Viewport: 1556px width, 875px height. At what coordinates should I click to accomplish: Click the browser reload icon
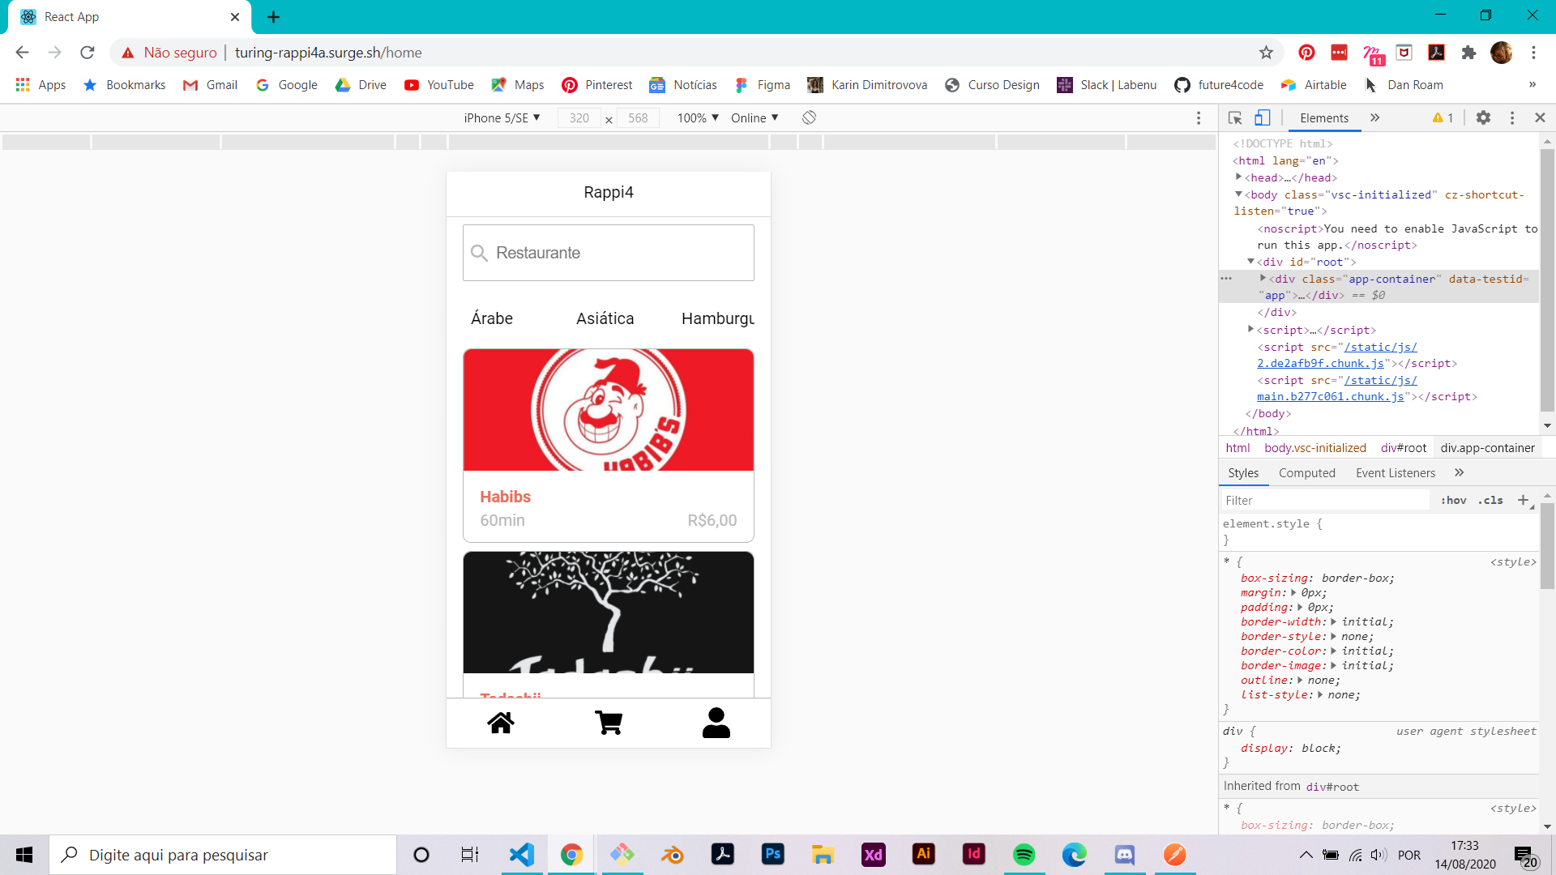(x=88, y=53)
